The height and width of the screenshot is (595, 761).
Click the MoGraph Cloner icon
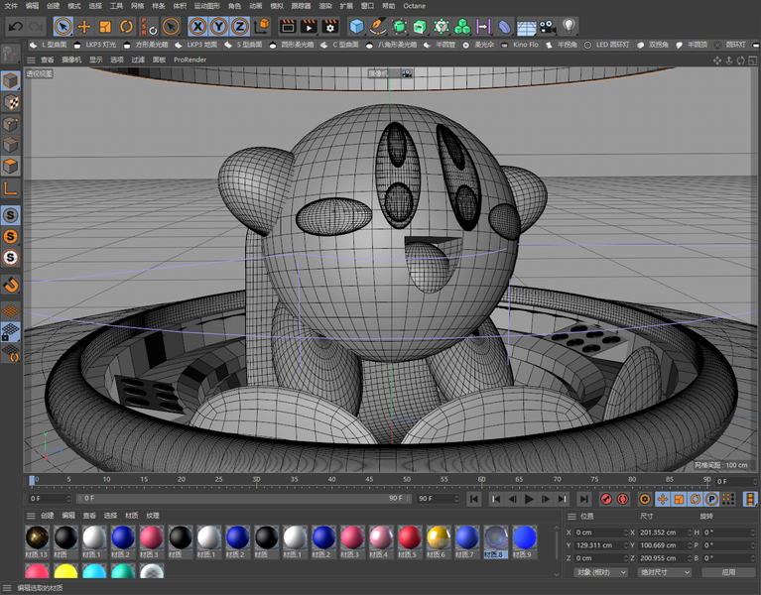tap(462, 26)
